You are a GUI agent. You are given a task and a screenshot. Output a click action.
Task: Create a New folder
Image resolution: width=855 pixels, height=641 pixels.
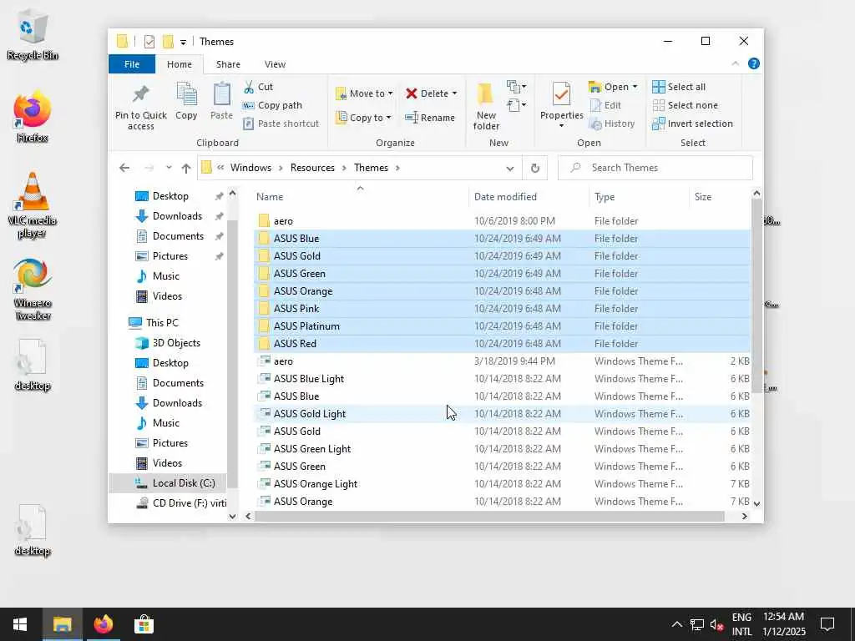tap(486, 107)
